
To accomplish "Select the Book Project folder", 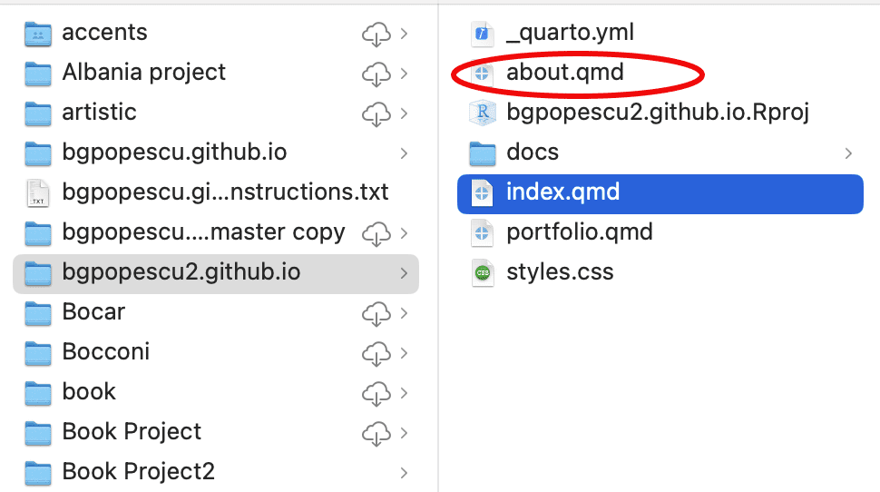I will [132, 432].
